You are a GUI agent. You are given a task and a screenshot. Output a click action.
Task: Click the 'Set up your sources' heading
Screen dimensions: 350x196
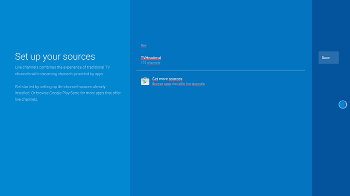[x=55, y=56]
